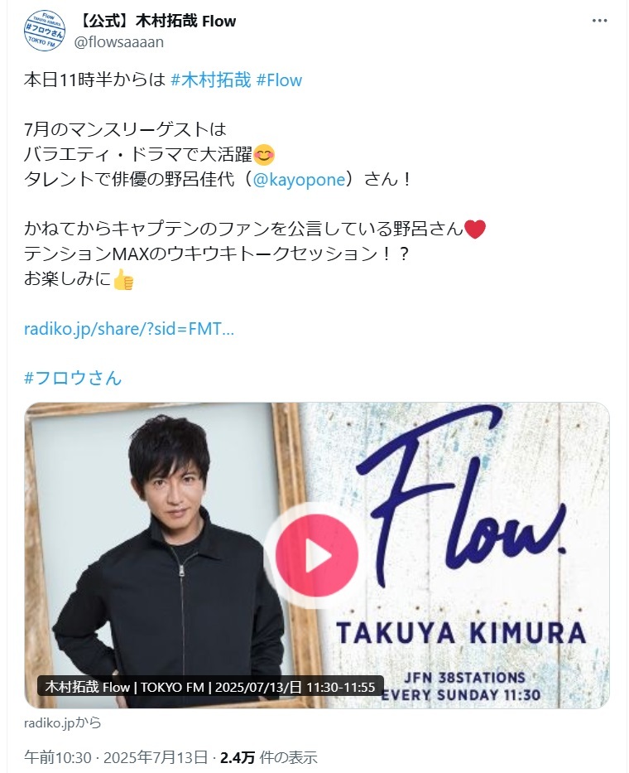Open the #Flow hashtag link
The height and width of the screenshot is (773, 629).
279,80
